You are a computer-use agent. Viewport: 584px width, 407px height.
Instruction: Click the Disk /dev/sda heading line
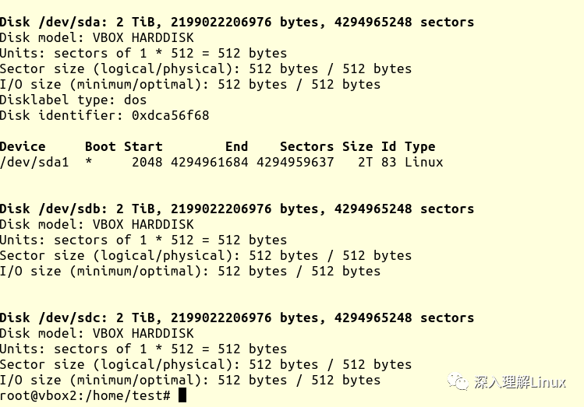point(236,22)
